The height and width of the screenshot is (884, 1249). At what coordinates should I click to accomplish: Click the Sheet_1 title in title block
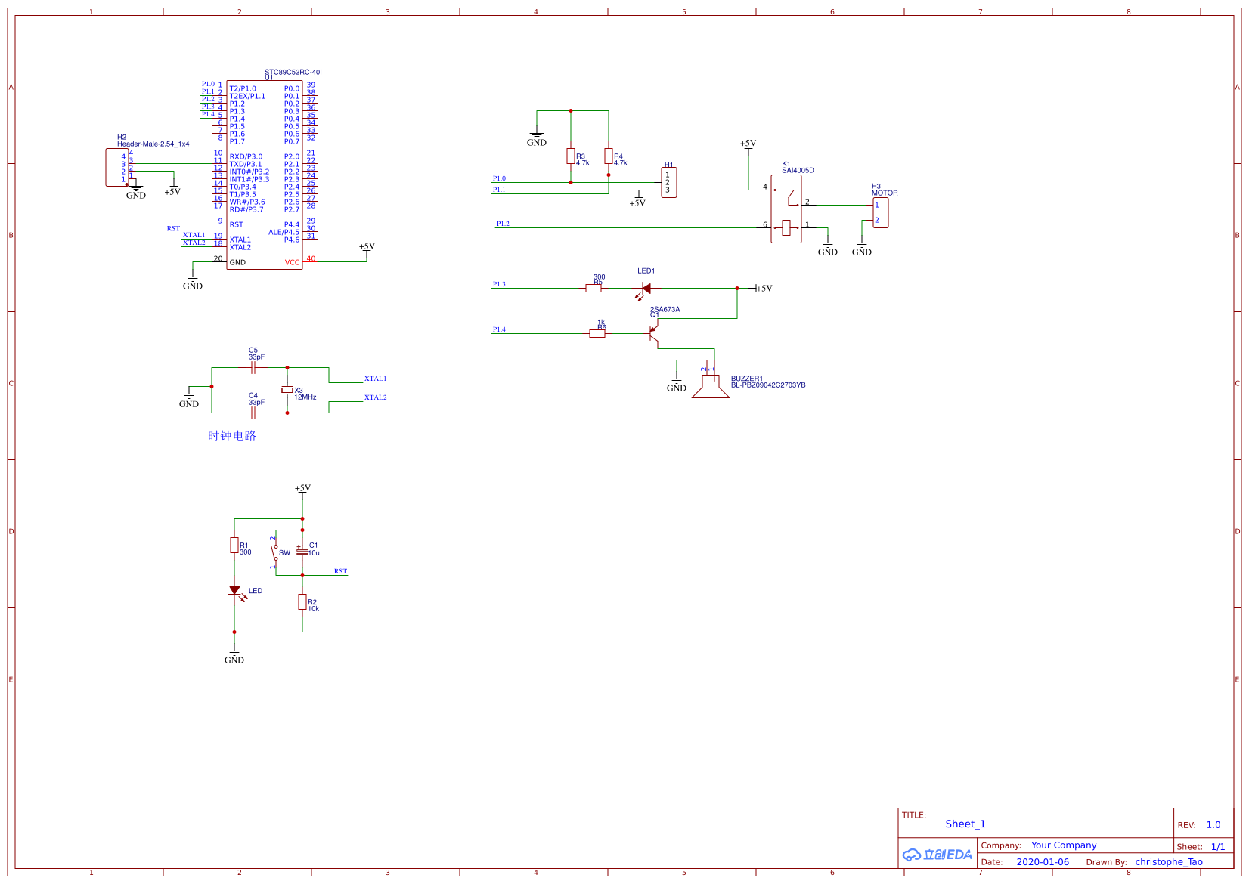(x=965, y=824)
